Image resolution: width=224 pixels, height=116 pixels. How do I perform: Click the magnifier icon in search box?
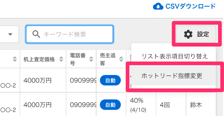pyautogui.click(x=36, y=34)
